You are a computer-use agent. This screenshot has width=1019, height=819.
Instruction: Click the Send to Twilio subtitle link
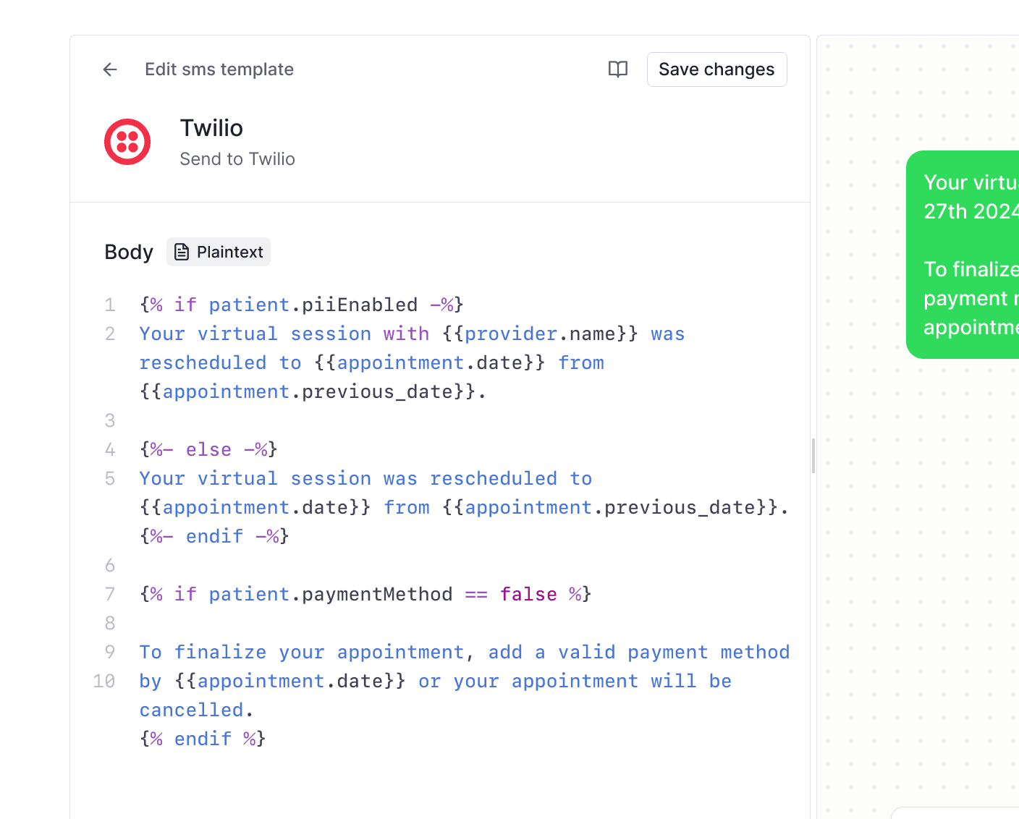coord(237,158)
